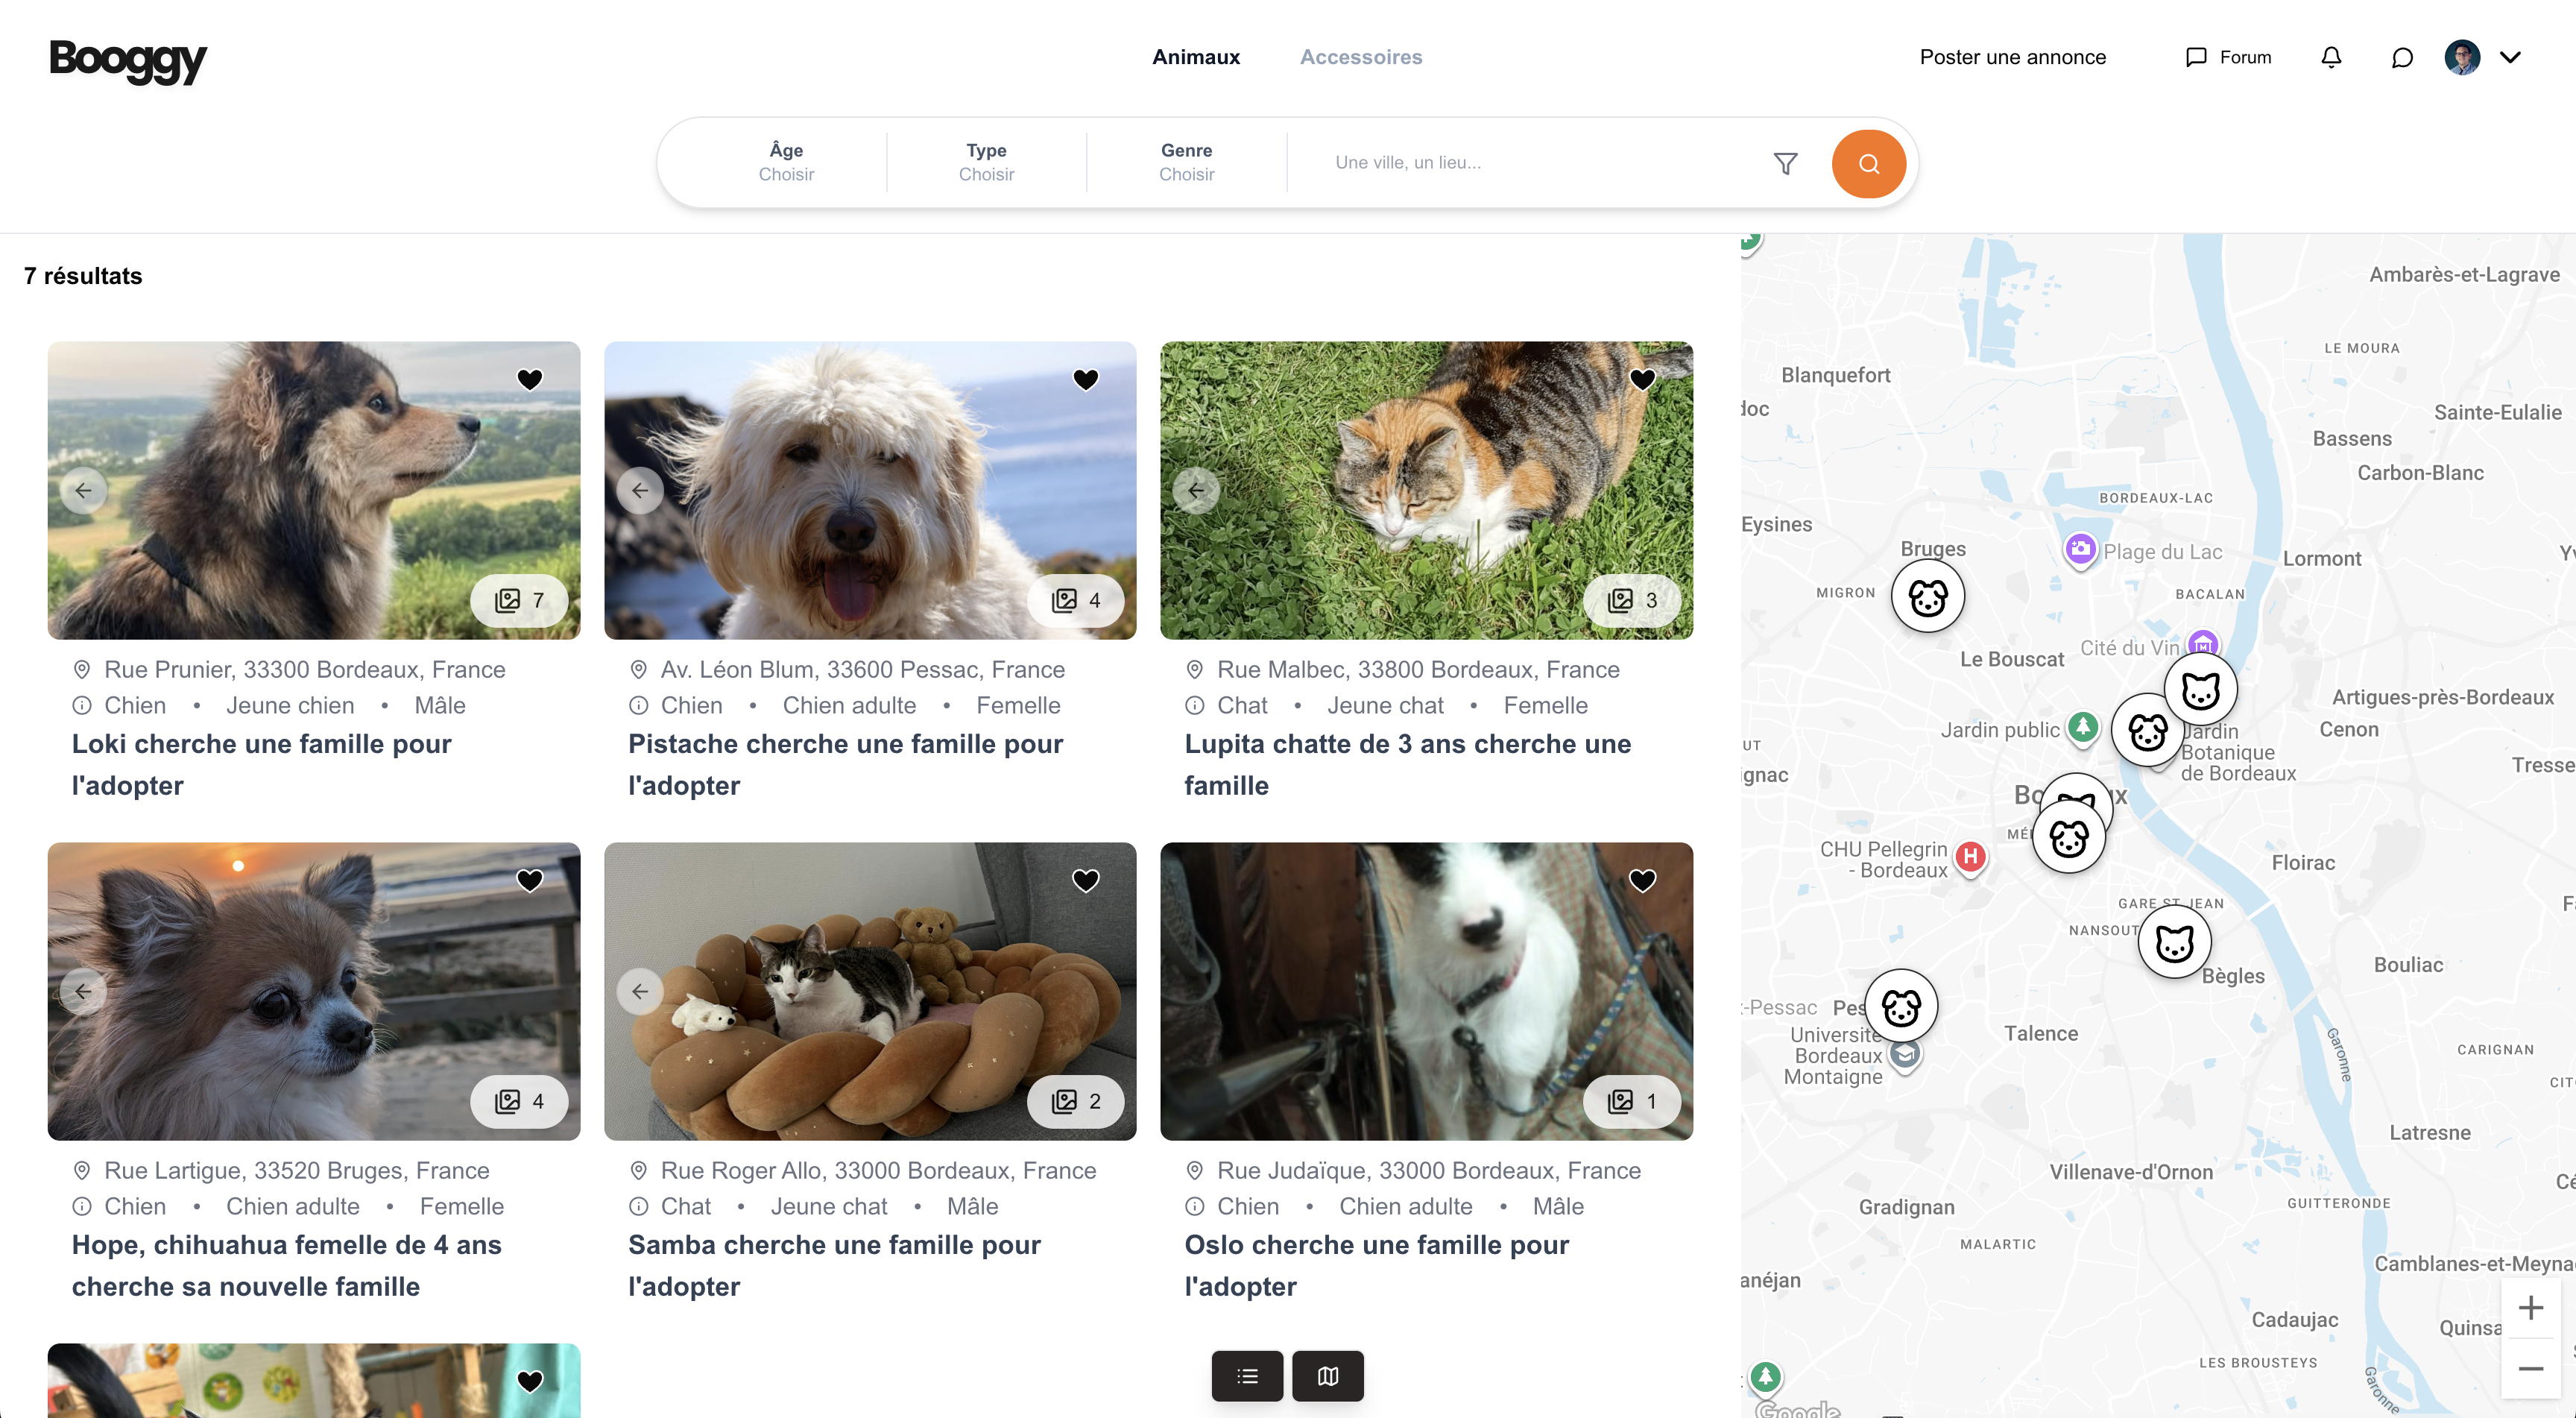Select the dog marker near Pessac university
The width and height of the screenshot is (2576, 1418).
[x=1901, y=1006]
